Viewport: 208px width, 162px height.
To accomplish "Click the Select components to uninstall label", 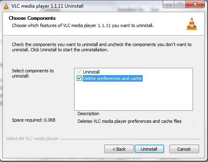I will coord(33,73).
